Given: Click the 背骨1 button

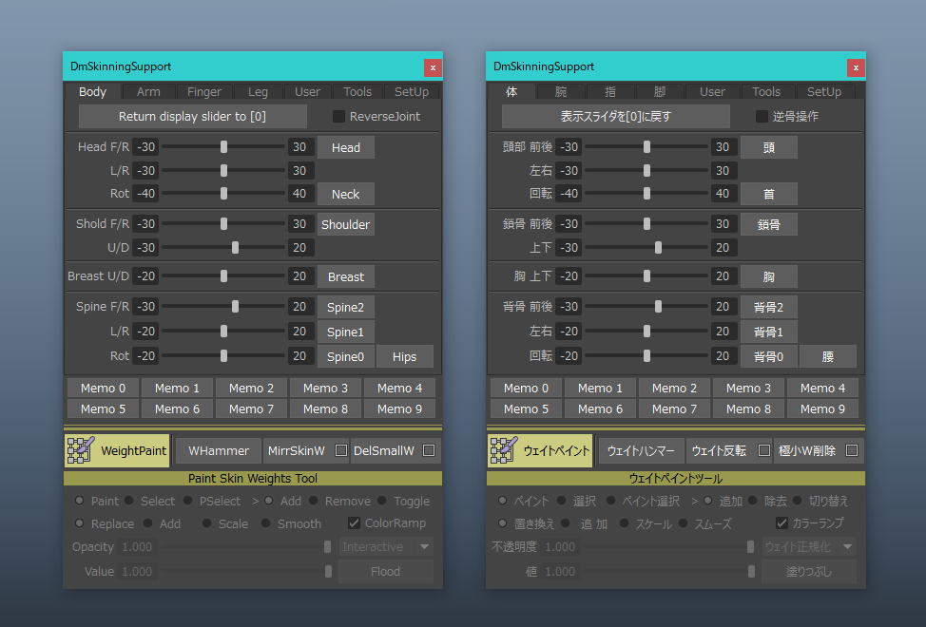Looking at the screenshot, I should 768,332.
